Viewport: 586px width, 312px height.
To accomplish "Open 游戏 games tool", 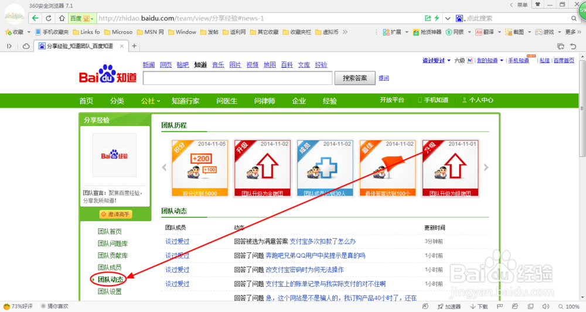I will tap(544, 32).
